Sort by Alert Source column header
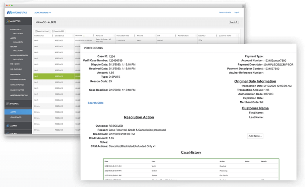The height and width of the screenshot is (187, 305). (39, 36)
